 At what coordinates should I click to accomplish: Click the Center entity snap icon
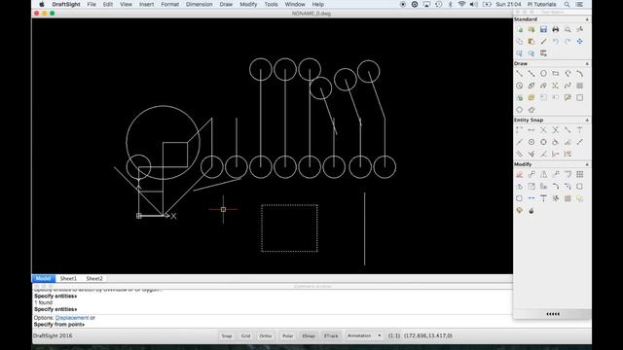[x=531, y=142]
